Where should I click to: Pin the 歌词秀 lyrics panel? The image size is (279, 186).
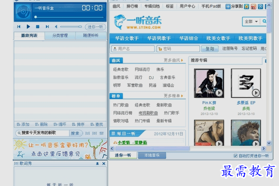[97, 163]
